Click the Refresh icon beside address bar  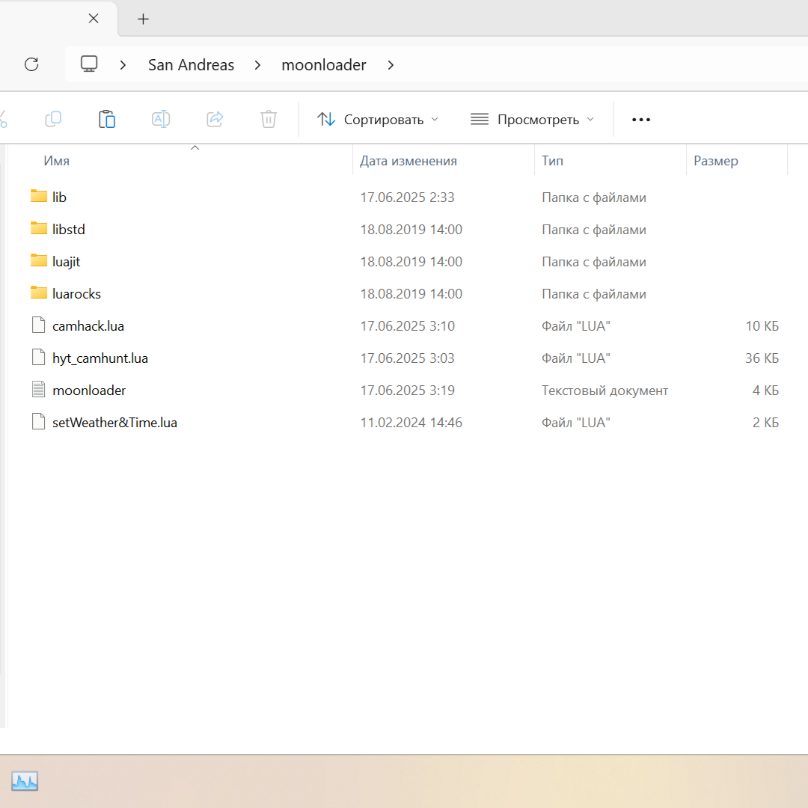[31, 64]
